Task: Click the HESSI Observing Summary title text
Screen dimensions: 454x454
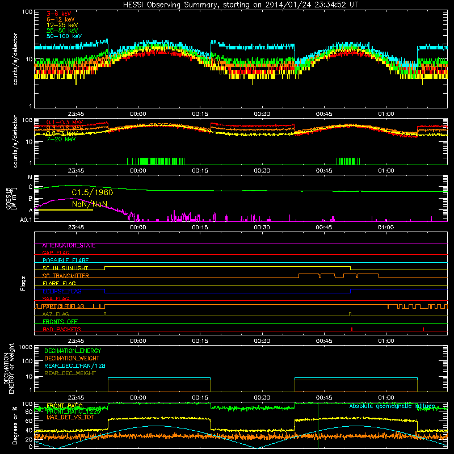Action: (x=240, y=5)
